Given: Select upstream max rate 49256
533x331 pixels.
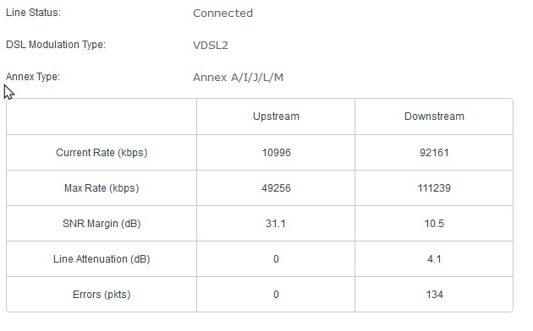Looking at the screenshot, I should coord(276,188).
